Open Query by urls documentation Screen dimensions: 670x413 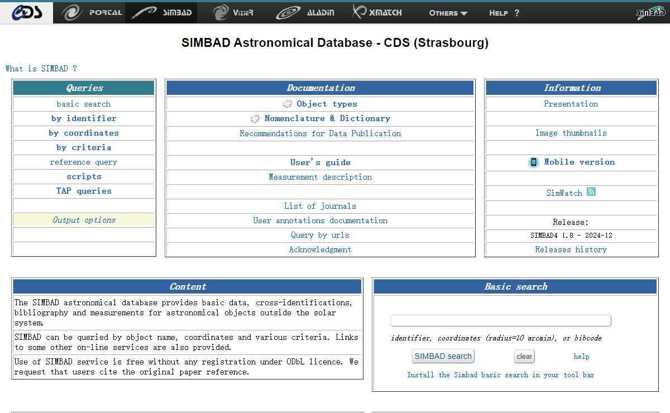pyautogui.click(x=320, y=235)
